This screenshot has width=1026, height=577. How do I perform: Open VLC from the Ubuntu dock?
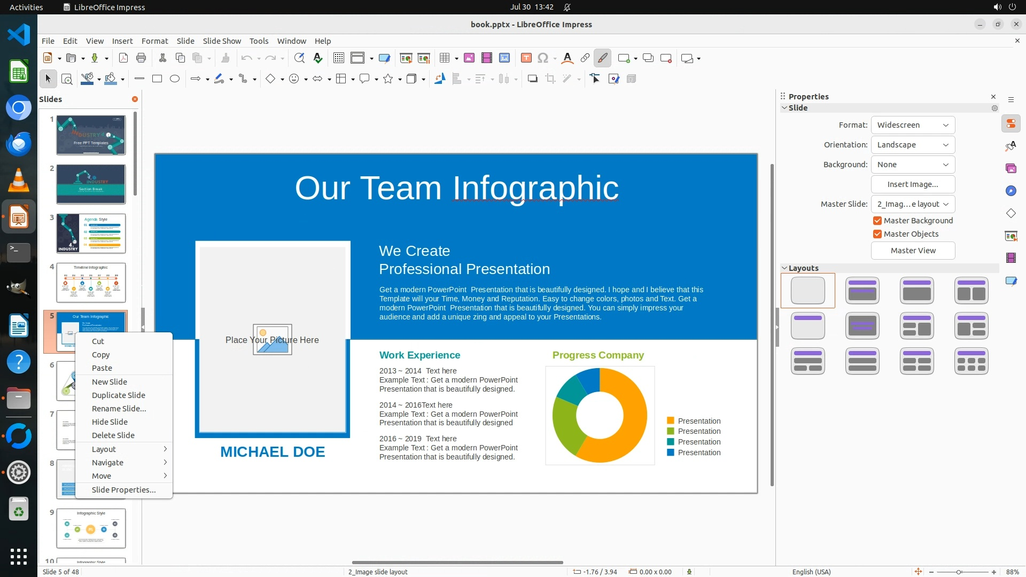(x=19, y=180)
